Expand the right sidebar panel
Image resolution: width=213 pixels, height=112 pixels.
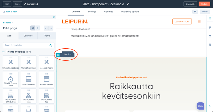coord(210,18)
